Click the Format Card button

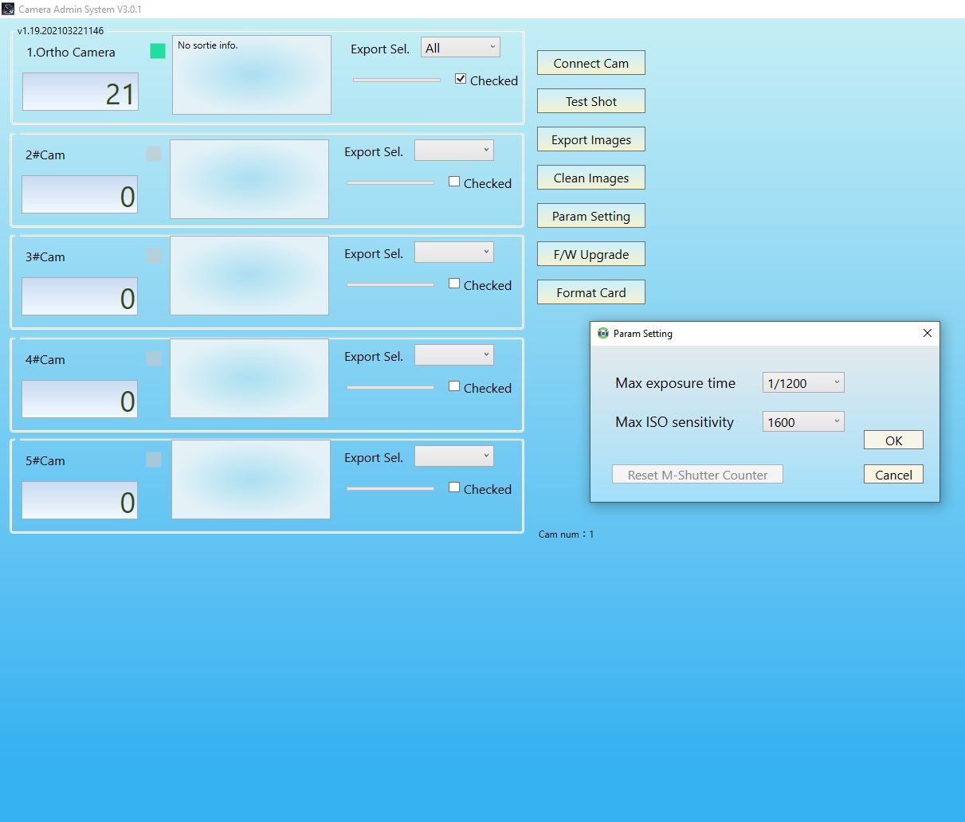pyautogui.click(x=590, y=292)
